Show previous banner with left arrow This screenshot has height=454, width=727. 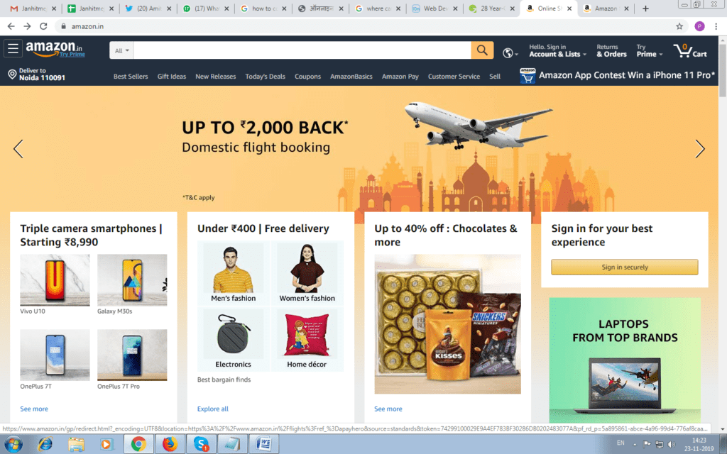[x=18, y=149]
